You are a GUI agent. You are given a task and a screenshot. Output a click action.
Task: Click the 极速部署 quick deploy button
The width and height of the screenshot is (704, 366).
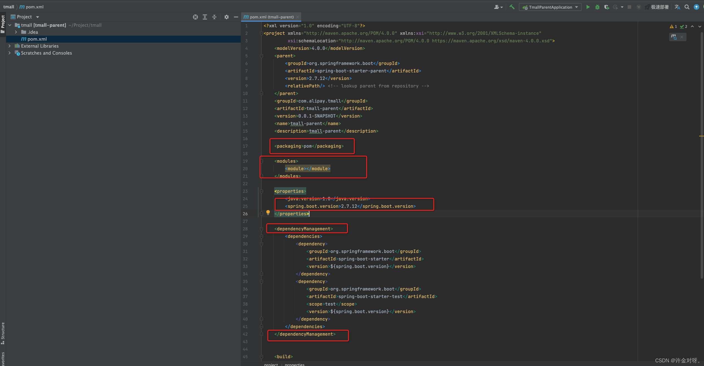pyautogui.click(x=657, y=7)
